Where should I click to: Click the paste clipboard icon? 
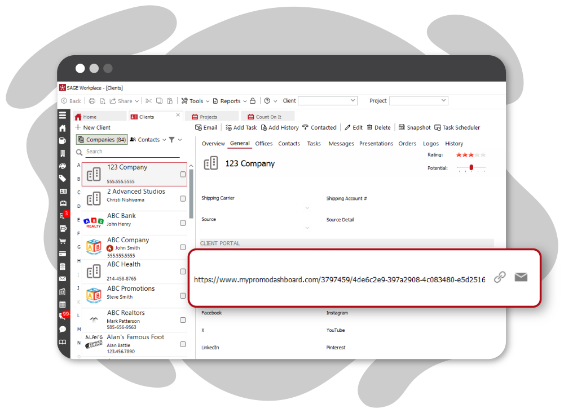point(170,101)
